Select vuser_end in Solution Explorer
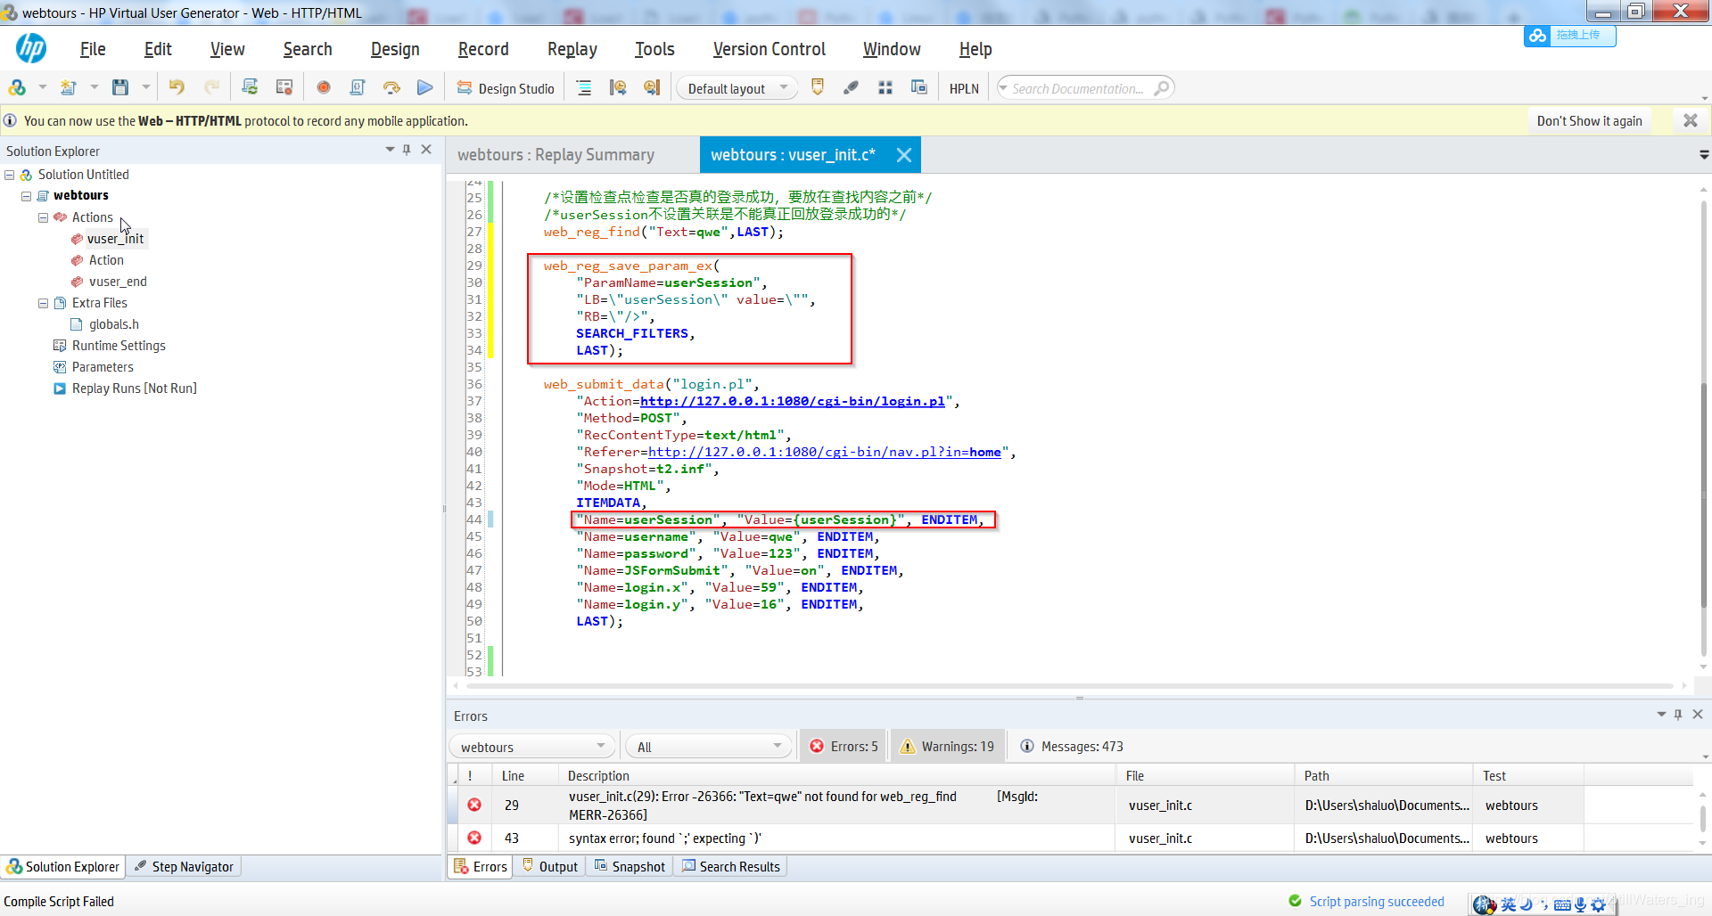 coord(118,282)
